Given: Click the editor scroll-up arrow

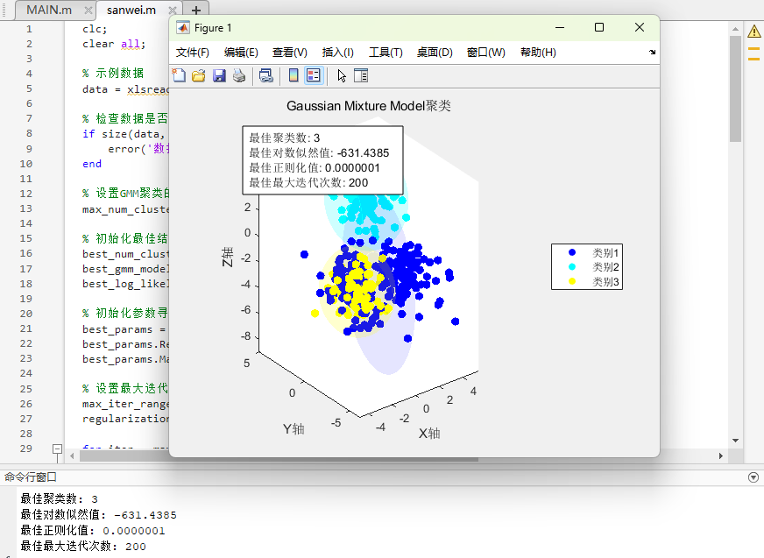Looking at the screenshot, I should pyautogui.click(x=735, y=29).
